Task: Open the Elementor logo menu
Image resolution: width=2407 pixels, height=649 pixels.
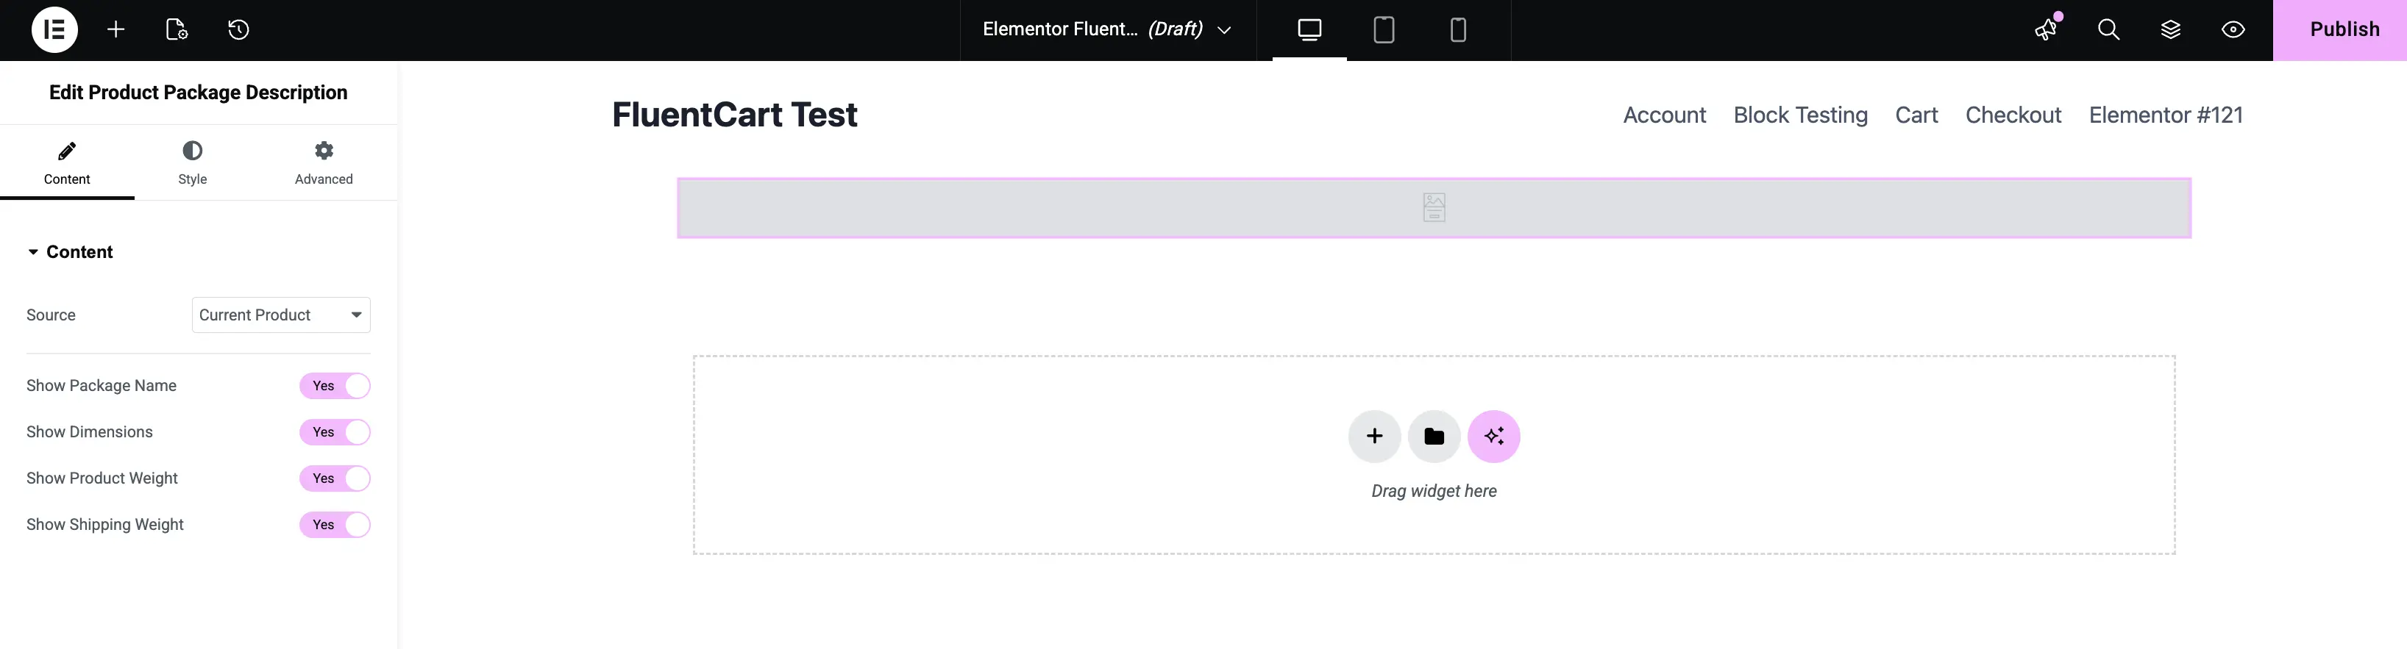Action: coord(54,30)
